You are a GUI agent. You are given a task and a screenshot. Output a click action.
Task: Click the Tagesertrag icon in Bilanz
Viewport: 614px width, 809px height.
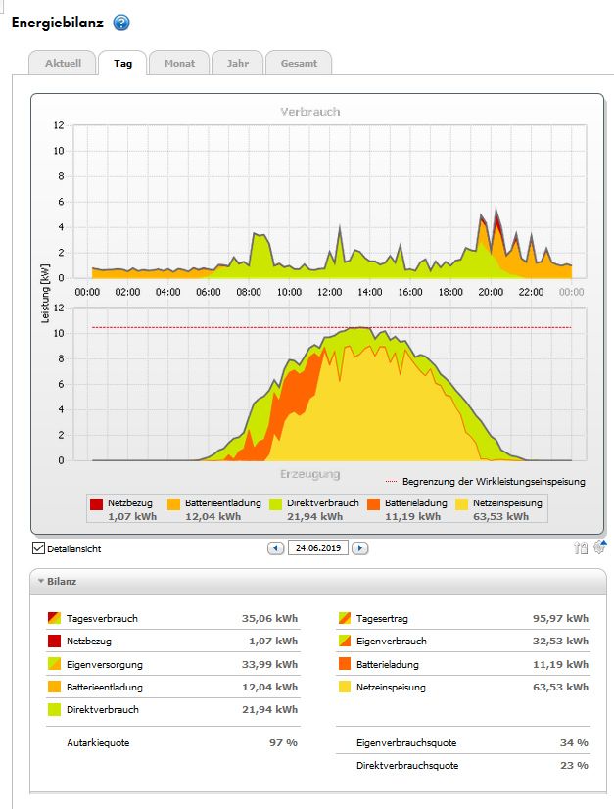(x=344, y=619)
